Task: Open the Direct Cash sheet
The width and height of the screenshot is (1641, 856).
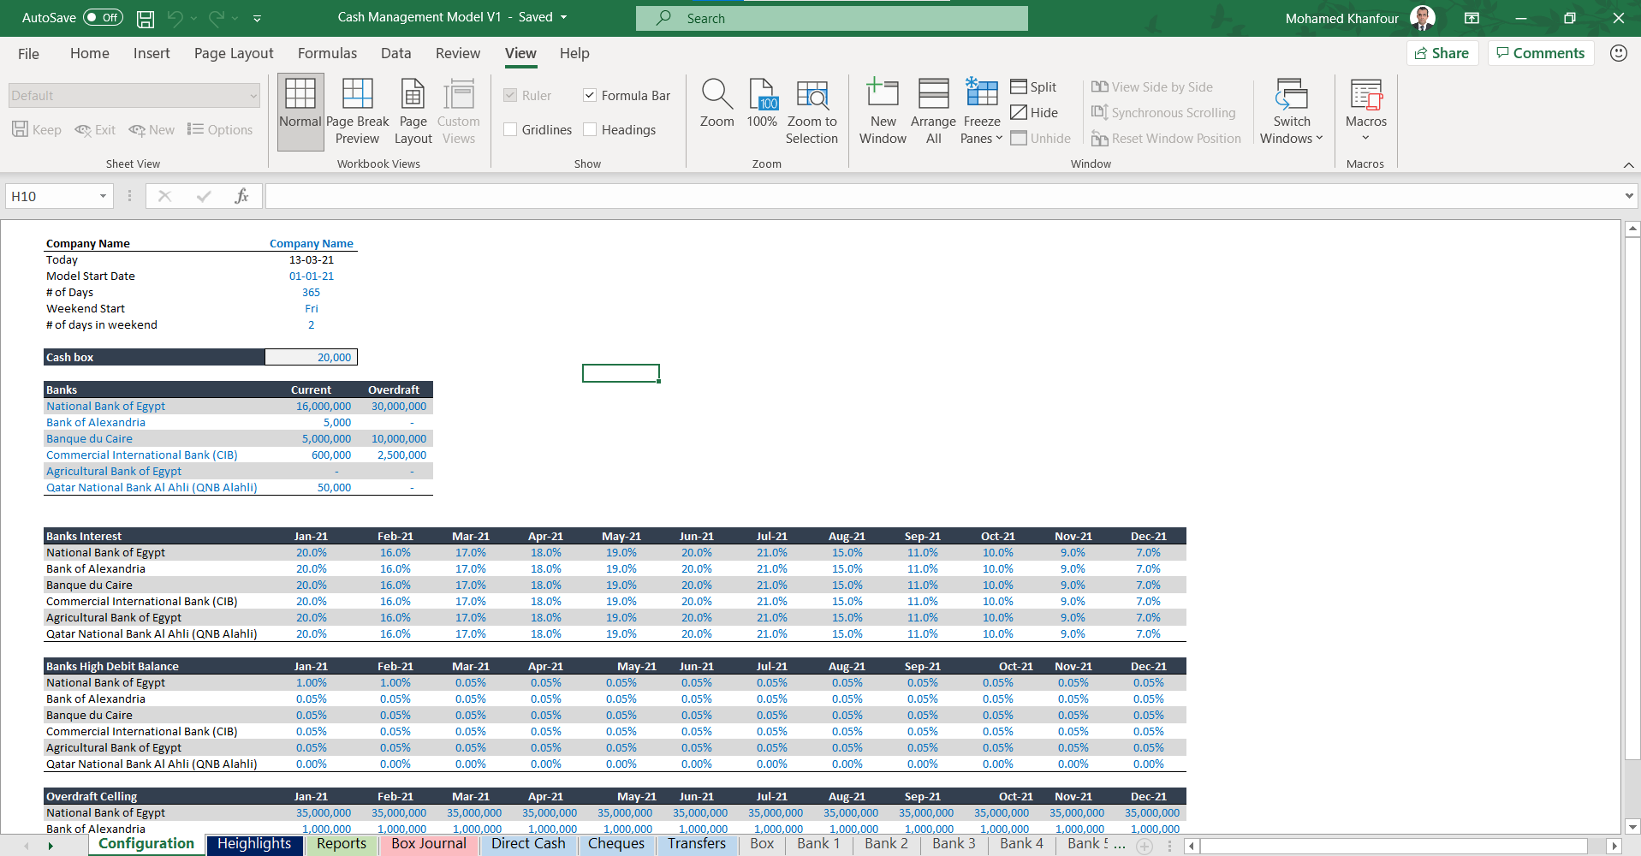Action: pyautogui.click(x=528, y=844)
